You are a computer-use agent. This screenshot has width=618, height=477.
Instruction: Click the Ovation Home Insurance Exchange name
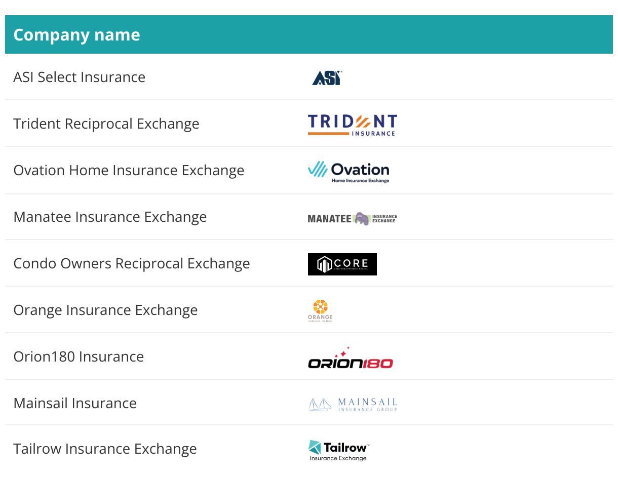129,170
